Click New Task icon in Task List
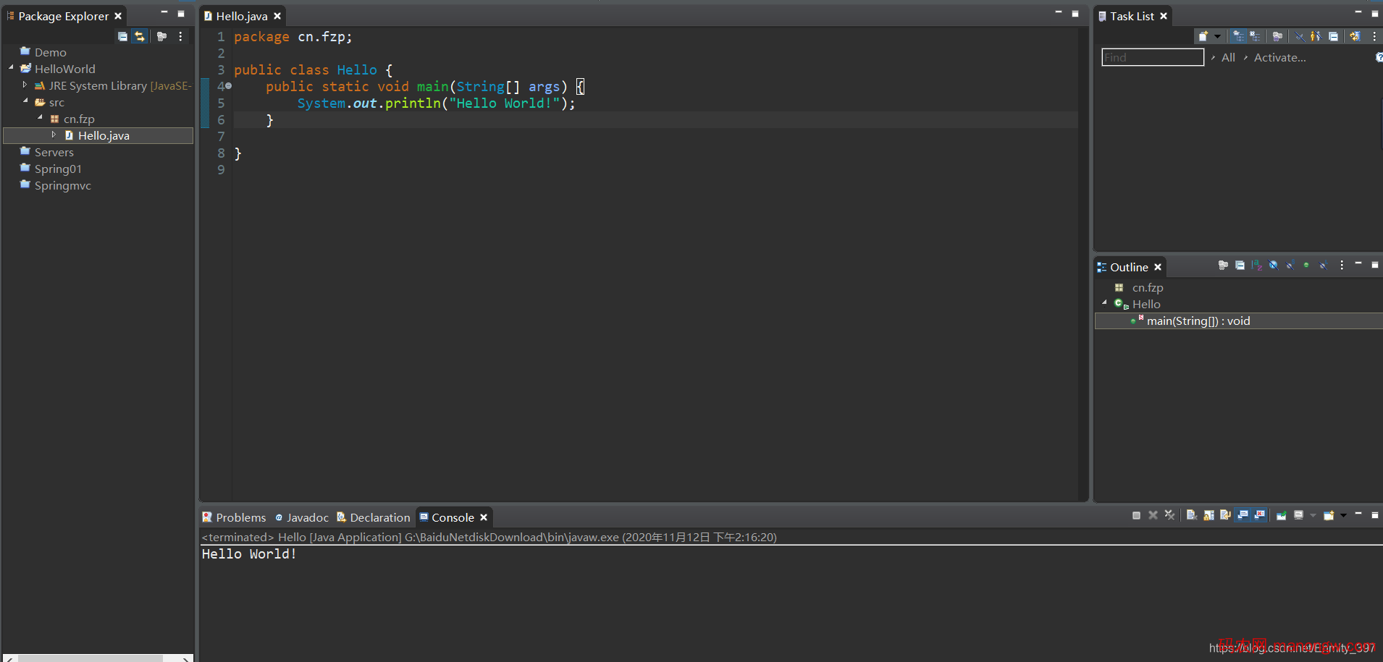Viewport: 1383px width, 662px height. tap(1203, 36)
